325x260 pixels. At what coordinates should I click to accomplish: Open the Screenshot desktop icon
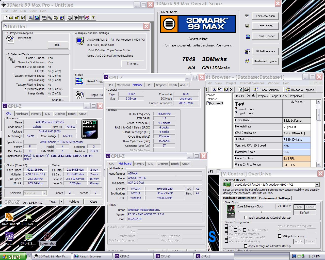(x=47, y=239)
